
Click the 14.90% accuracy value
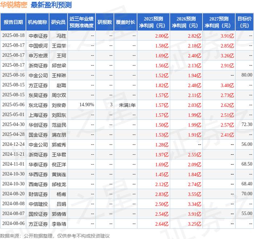click(x=87, y=105)
